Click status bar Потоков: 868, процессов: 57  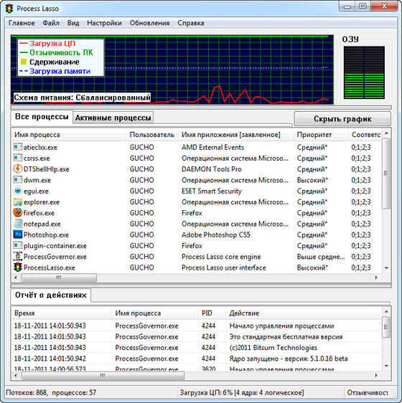pyautogui.click(x=51, y=393)
